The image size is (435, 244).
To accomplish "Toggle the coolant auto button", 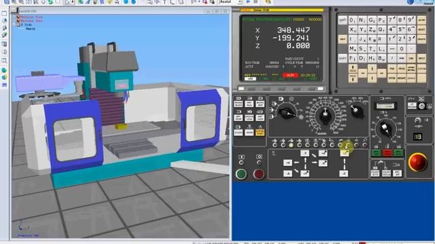I will coord(375,174).
